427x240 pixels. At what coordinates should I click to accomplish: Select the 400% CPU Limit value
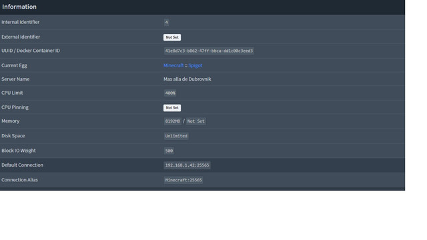pos(170,93)
